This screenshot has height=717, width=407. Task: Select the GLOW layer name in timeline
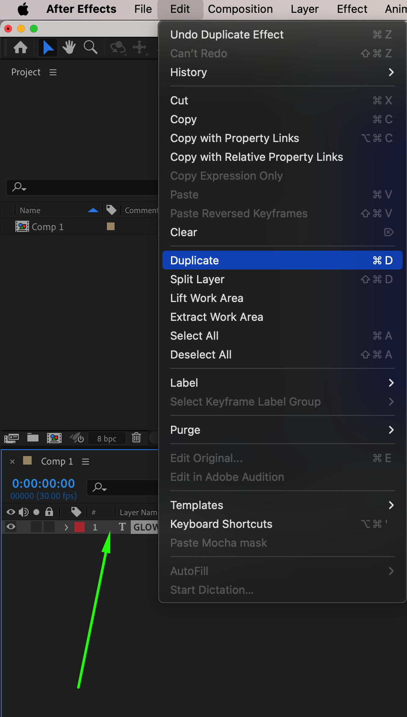point(145,527)
